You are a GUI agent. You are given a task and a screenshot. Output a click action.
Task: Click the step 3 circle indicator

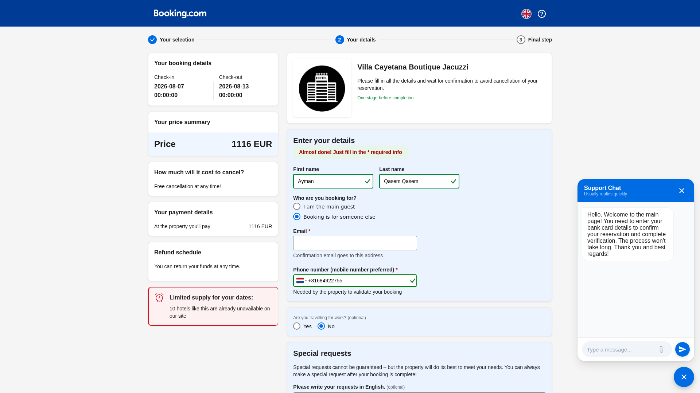521,40
